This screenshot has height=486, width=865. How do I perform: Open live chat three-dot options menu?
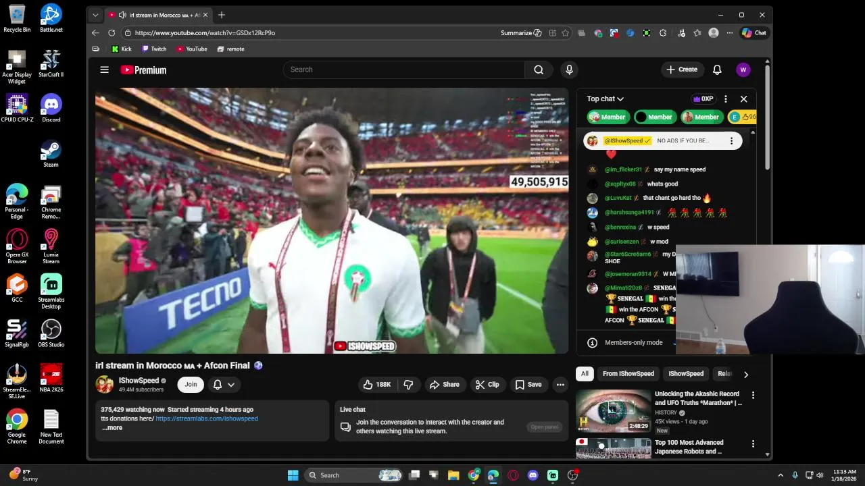tap(726, 99)
